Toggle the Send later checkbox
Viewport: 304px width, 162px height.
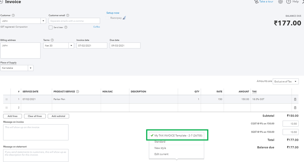tap(51, 27)
